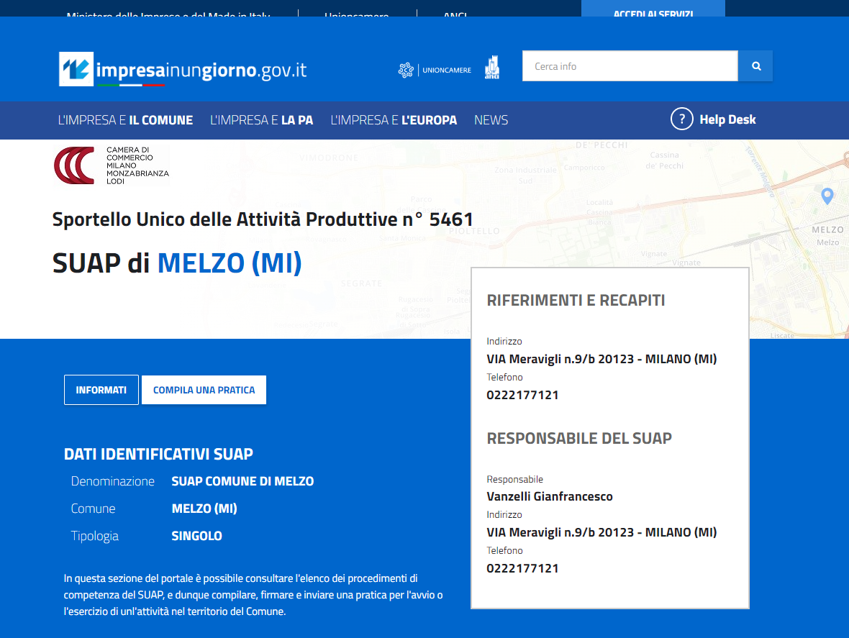Open L'IMPRESA E LA PA menu
The height and width of the screenshot is (638, 849).
[x=261, y=120]
